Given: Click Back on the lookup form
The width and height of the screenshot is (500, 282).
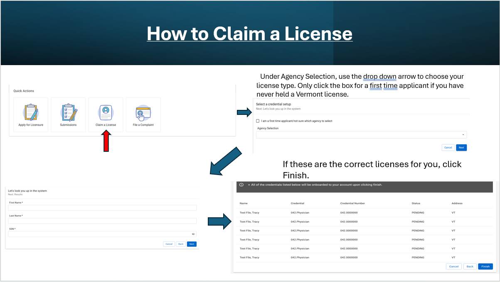Looking at the screenshot, I should click(180, 244).
